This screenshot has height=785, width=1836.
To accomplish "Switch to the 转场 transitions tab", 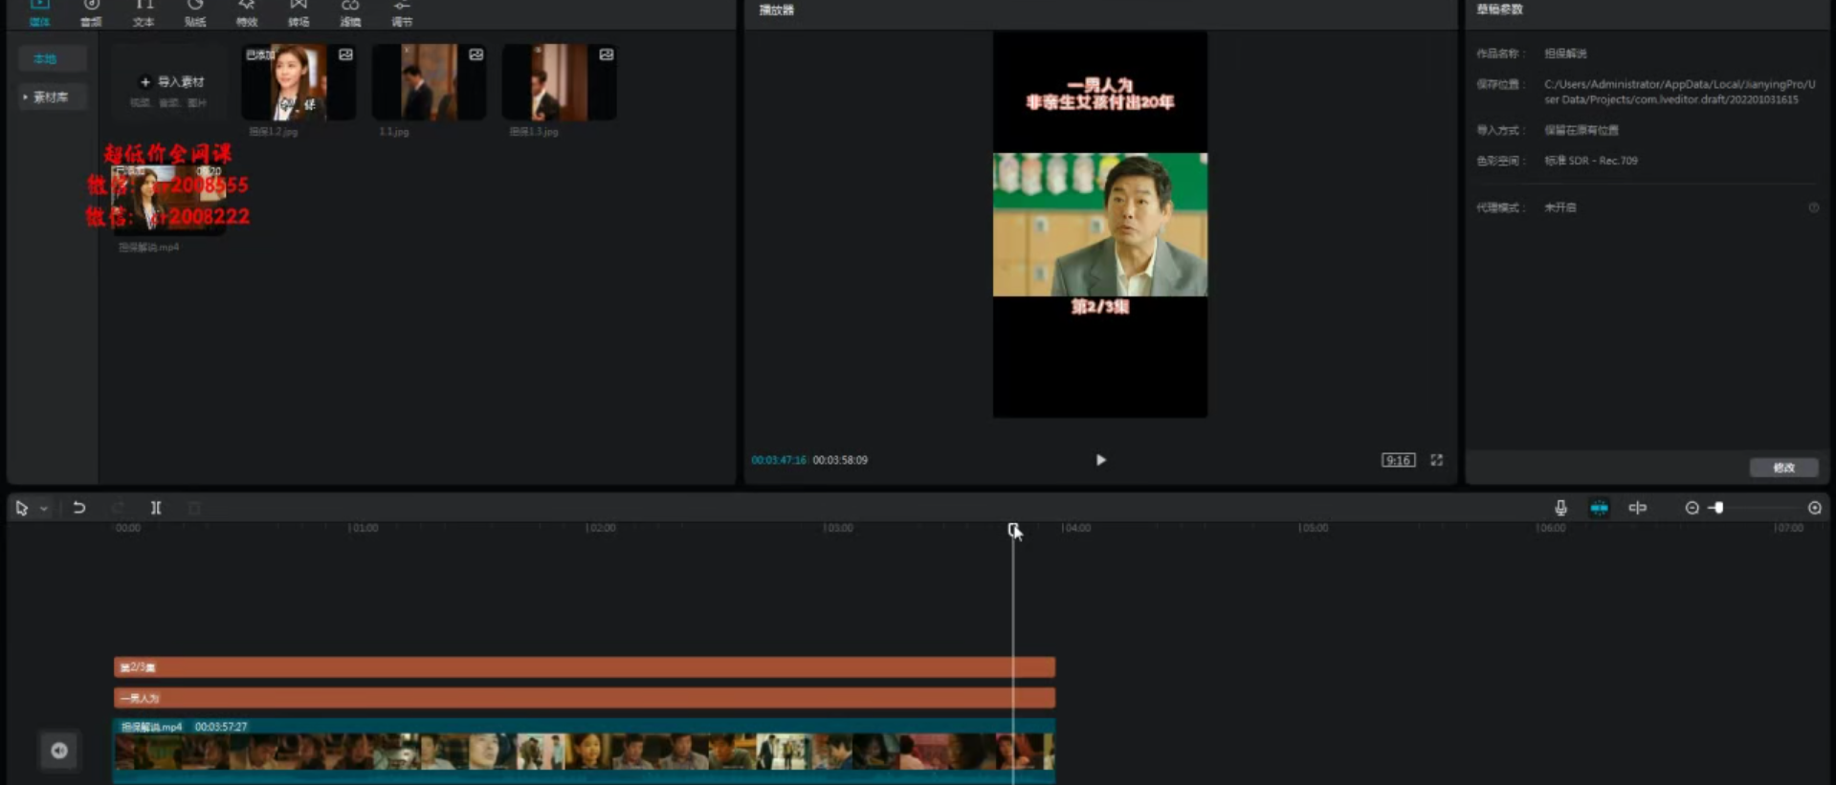I will click(299, 12).
